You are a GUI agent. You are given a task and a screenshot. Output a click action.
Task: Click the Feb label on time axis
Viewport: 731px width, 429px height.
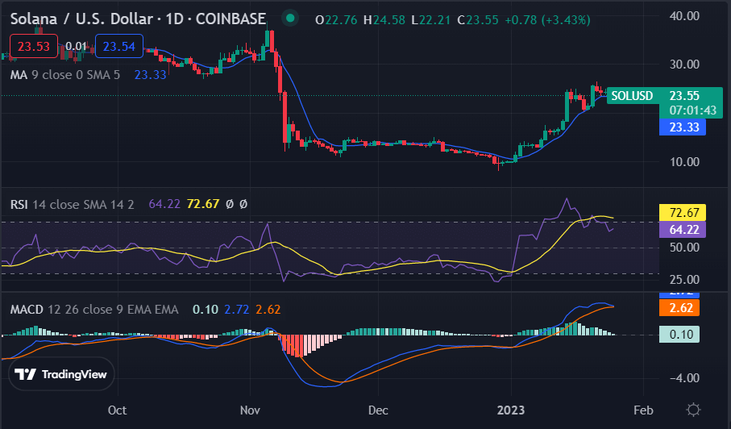click(643, 410)
